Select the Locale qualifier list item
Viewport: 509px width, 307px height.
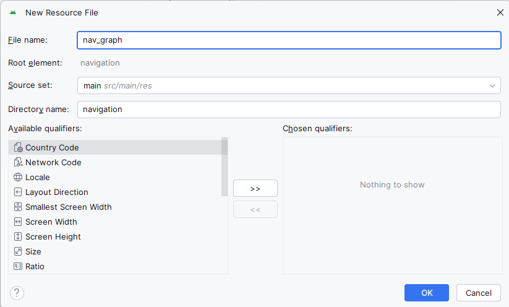click(38, 177)
